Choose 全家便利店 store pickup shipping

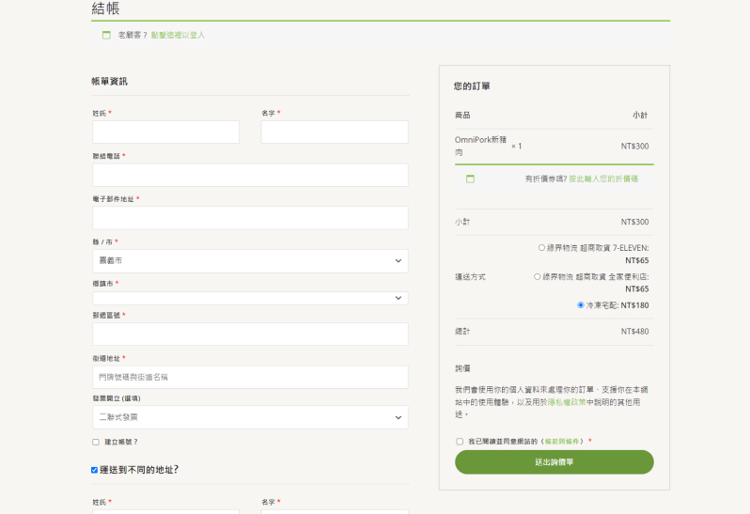[x=537, y=277]
